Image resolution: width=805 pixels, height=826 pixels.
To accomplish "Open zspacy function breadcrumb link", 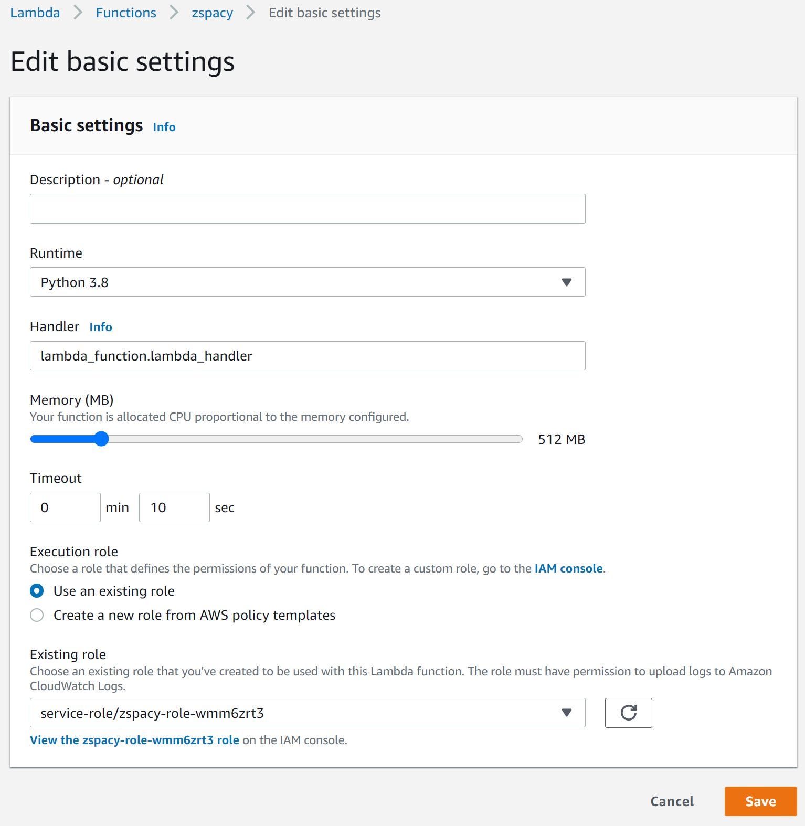I will pos(212,13).
